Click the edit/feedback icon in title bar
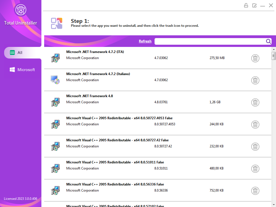276x207 pixels. click(x=254, y=6)
